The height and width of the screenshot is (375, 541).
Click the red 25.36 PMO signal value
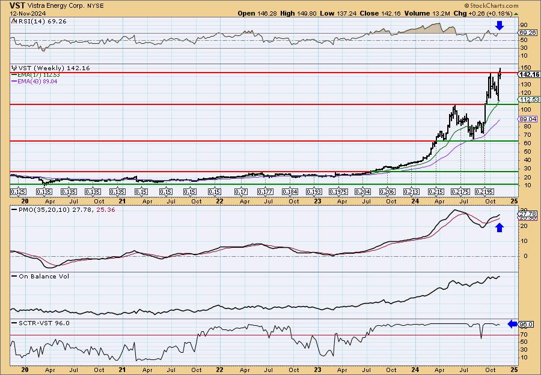click(x=105, y=209)
